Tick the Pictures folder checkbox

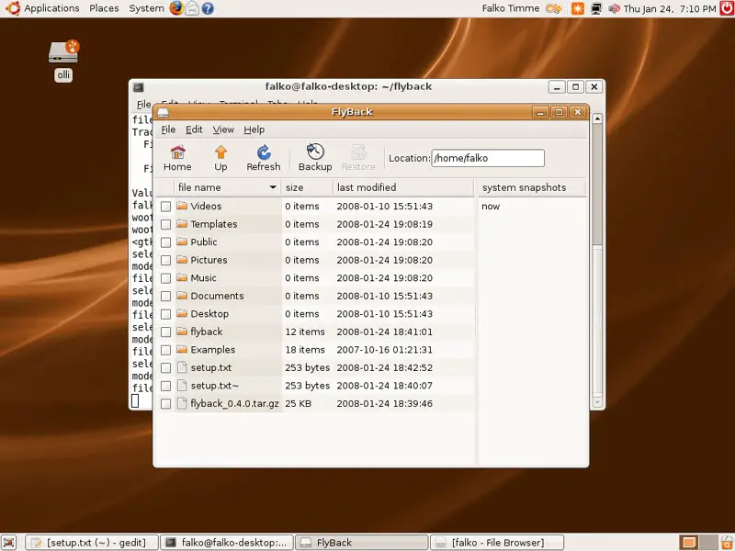pyautogui.click(x=165, y=261)
